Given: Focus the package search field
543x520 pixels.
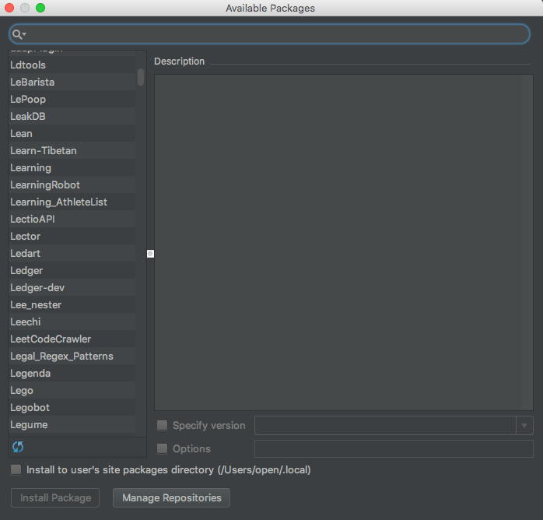Looking at the screenshot, I should click(269, 34).
